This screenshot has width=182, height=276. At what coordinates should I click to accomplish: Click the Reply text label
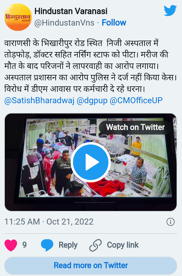(x=68, y=245)
